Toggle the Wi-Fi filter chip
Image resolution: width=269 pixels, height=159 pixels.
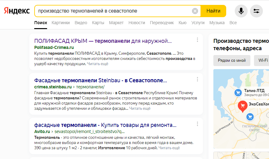pos(263,61)
